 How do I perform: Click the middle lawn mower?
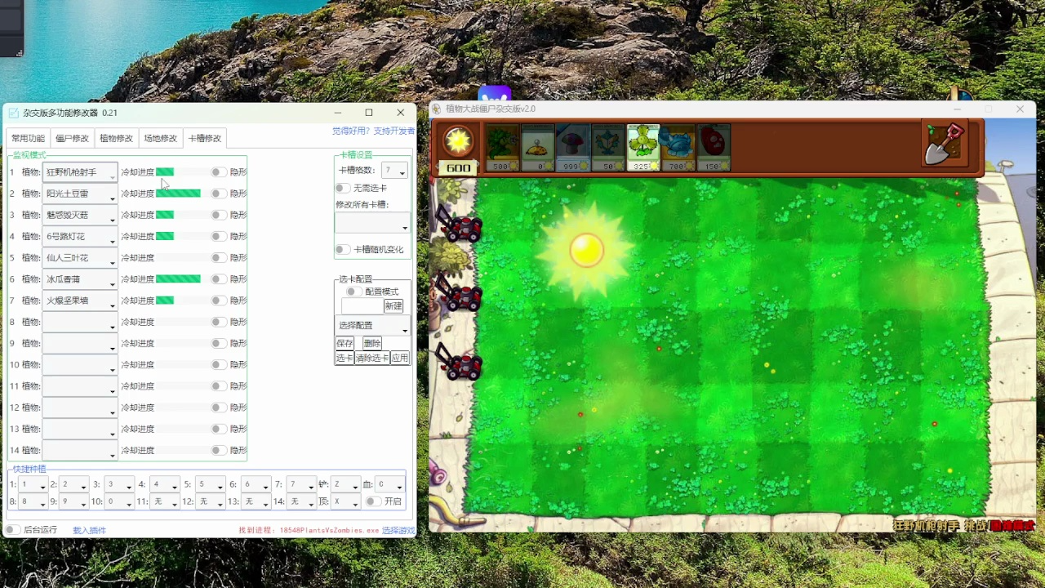click(x=460, y=293)
